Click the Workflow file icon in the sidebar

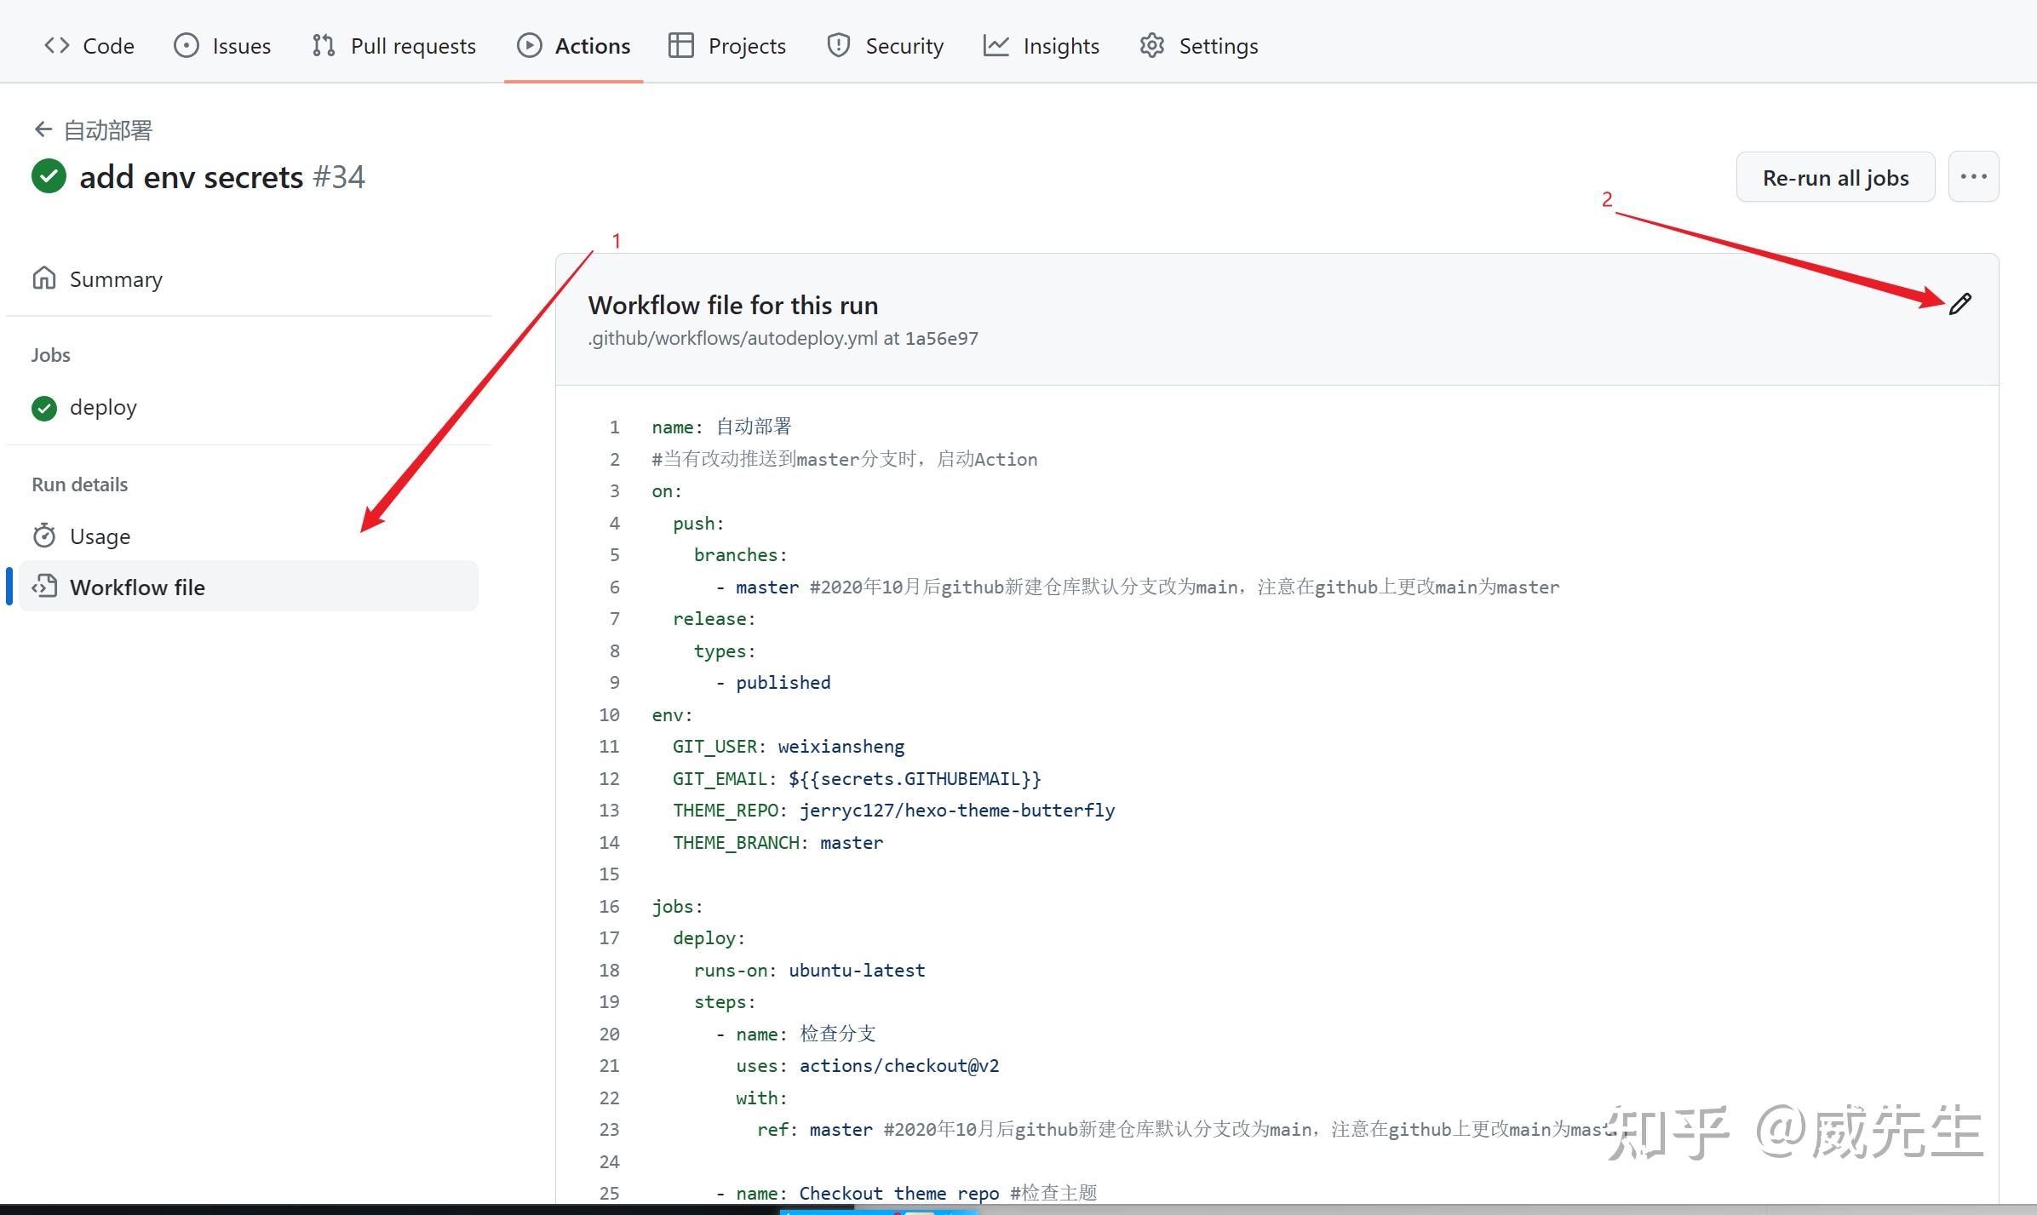tap(44, 587)
